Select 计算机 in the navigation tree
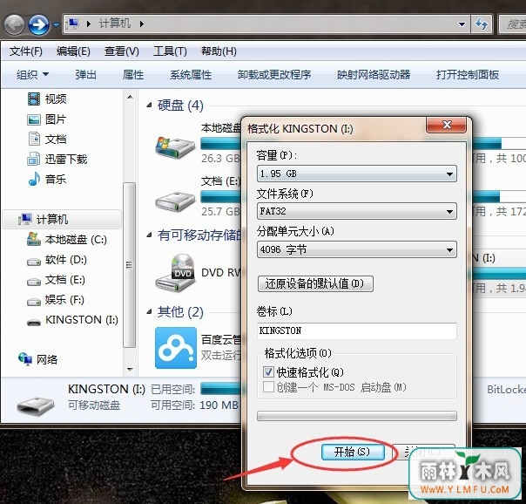Screen dimensions: 526x504 tap(62, 220)
